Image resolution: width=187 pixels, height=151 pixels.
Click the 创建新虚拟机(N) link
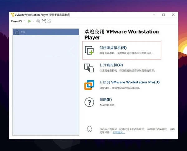tap(113, 48)
